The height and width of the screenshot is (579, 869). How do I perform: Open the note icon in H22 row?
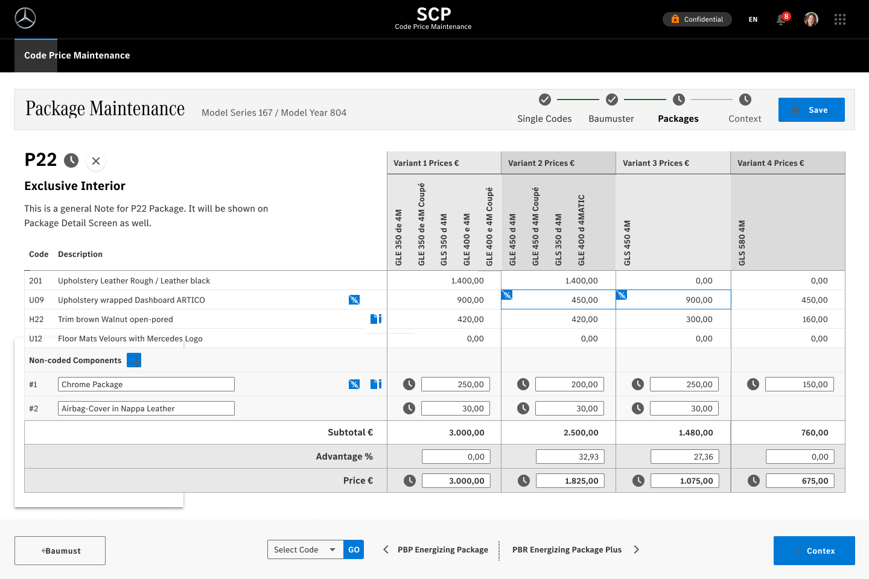point(376,318)
